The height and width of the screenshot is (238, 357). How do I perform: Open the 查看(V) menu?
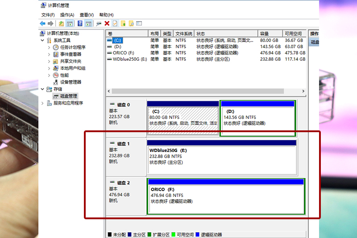coord(87,15)
